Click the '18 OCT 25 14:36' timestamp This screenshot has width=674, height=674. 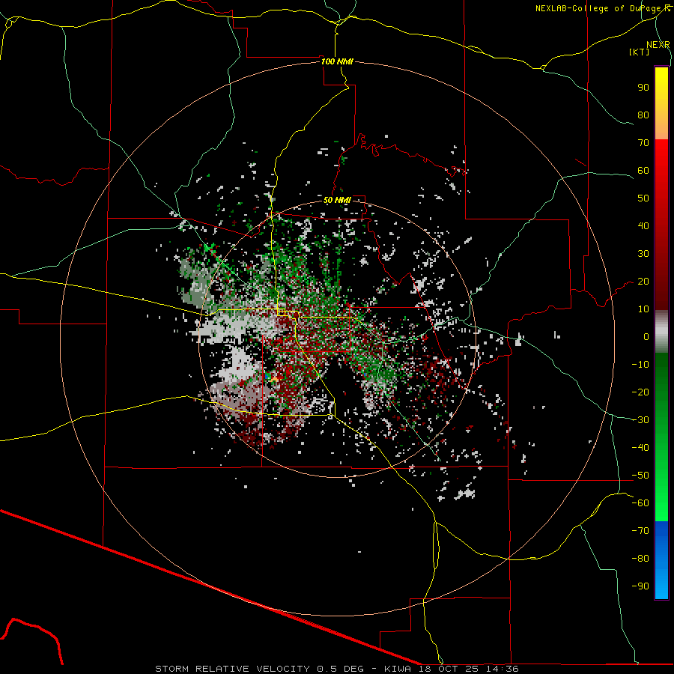[x=469, y=669]
